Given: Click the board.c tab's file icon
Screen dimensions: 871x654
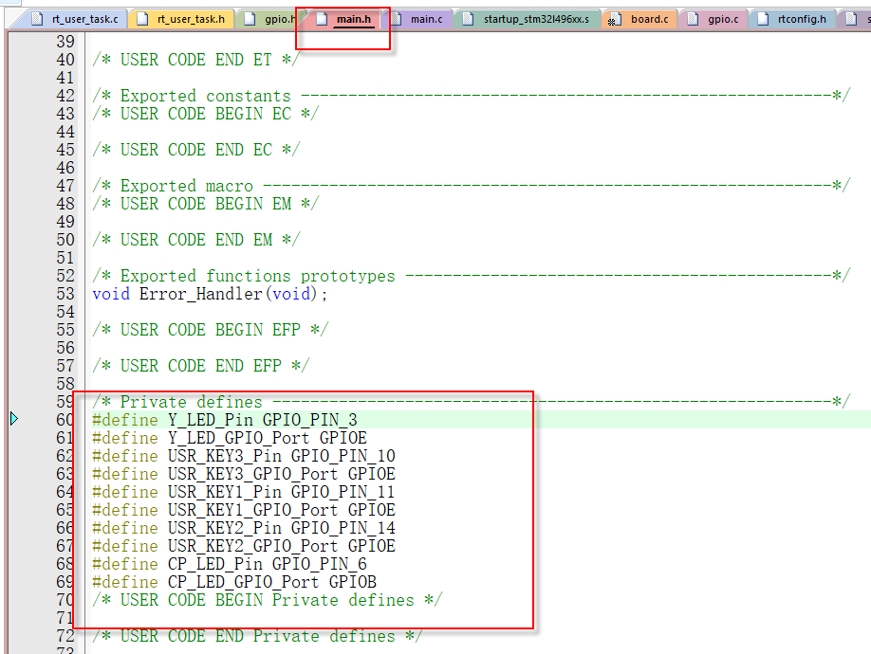Looking at the screenshot, I should click(613, 19).
